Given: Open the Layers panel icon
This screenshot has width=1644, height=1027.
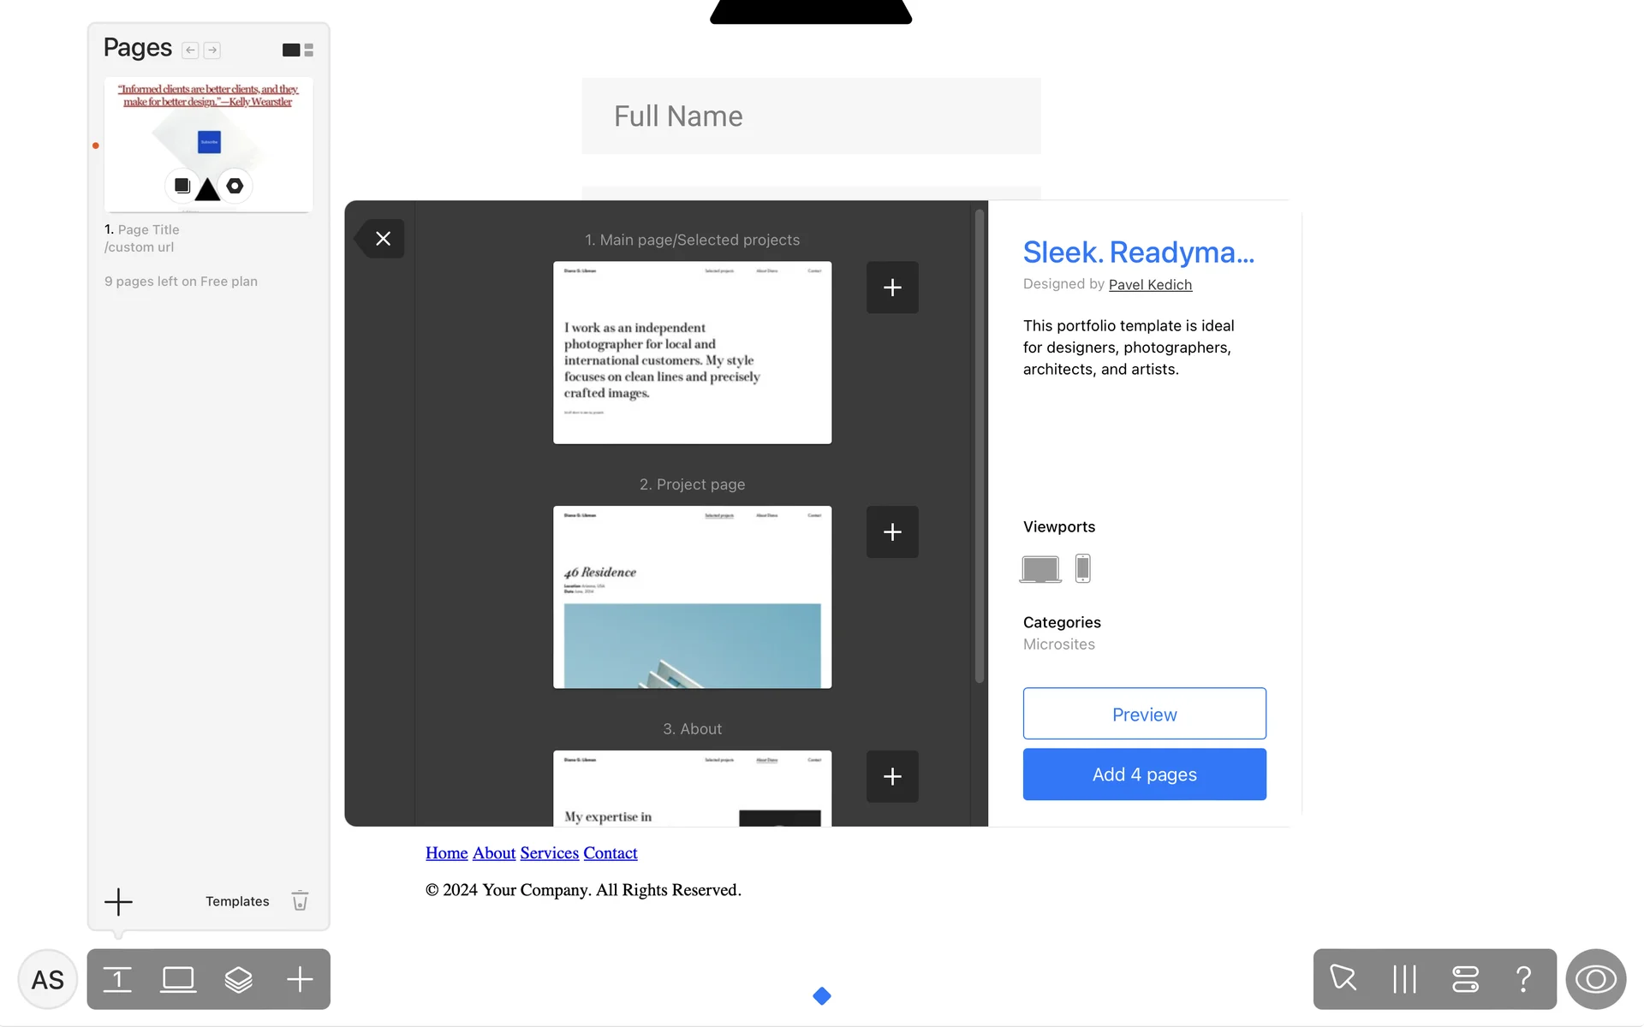Looking at the screenshot, I should click(x=238, y=979).
